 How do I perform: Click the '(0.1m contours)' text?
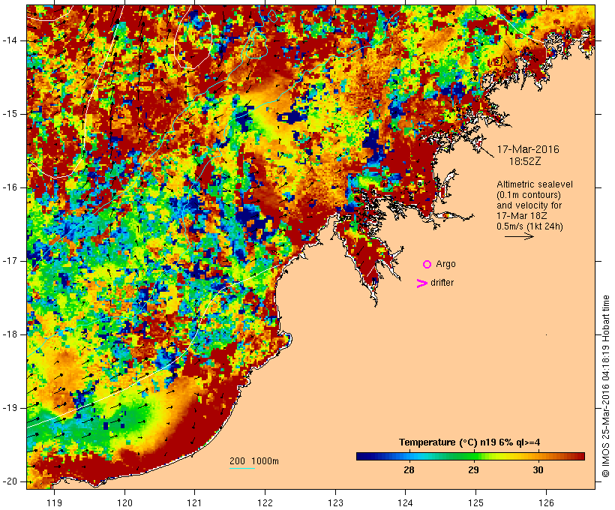(x=529, y=195)
